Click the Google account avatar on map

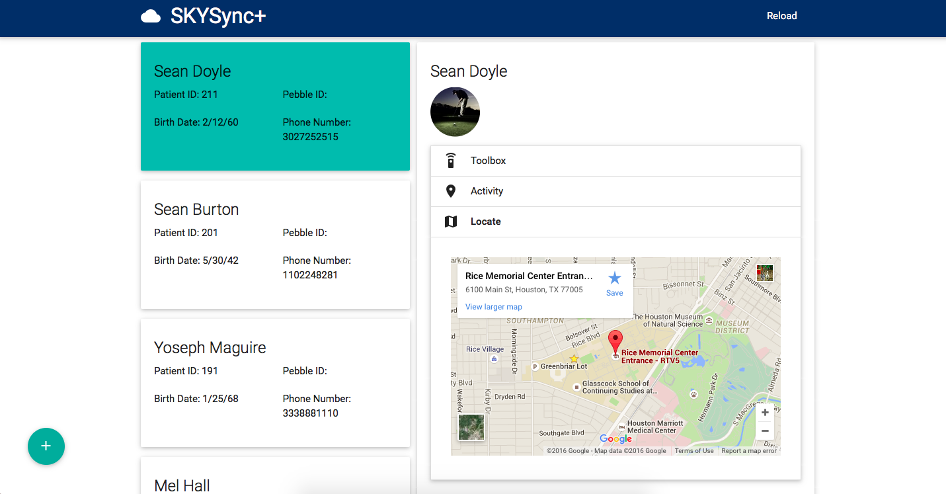point(765,273)
